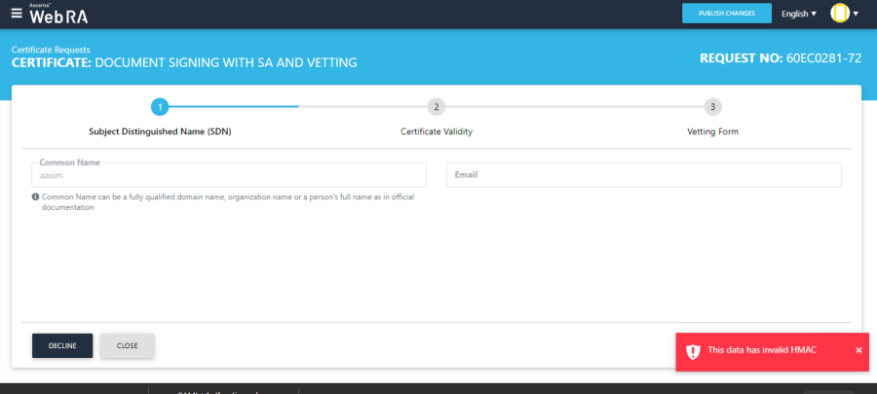The height and width of the screenshot is (394, 877).
Task: Decline the certificate request
Action: point(62,345)
